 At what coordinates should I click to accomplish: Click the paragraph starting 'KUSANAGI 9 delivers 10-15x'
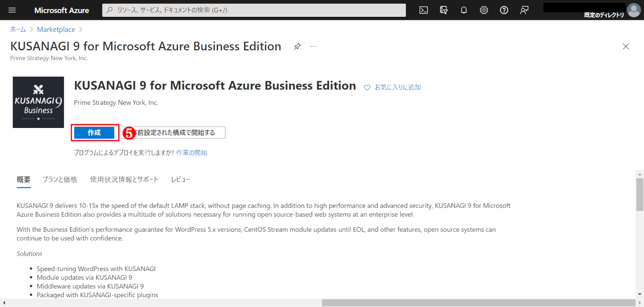pos(264,210)
